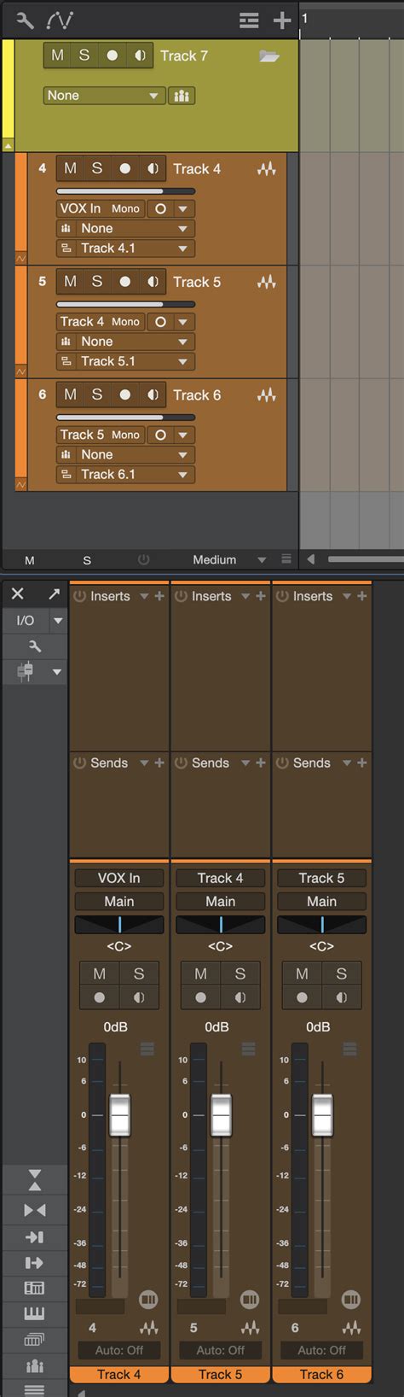The height and width of the screenshot is (1397, 404).
Task: Click the group icon next to None
Action: [182, 96]
